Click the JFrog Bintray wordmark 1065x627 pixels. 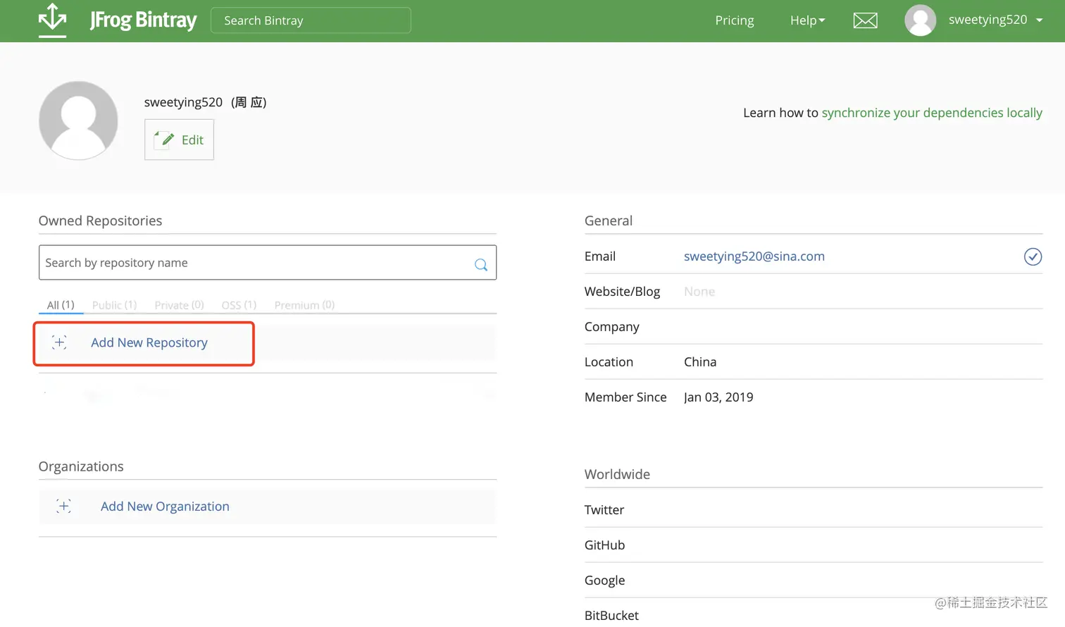tap(143, 20)
